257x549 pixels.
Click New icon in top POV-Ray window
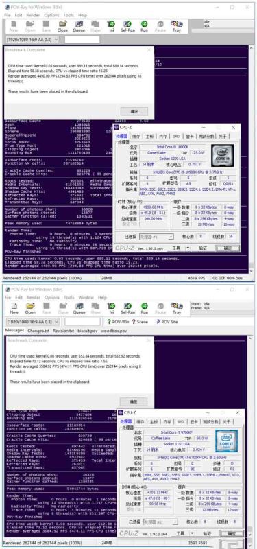pyautogui.click(x=14, y=26)
